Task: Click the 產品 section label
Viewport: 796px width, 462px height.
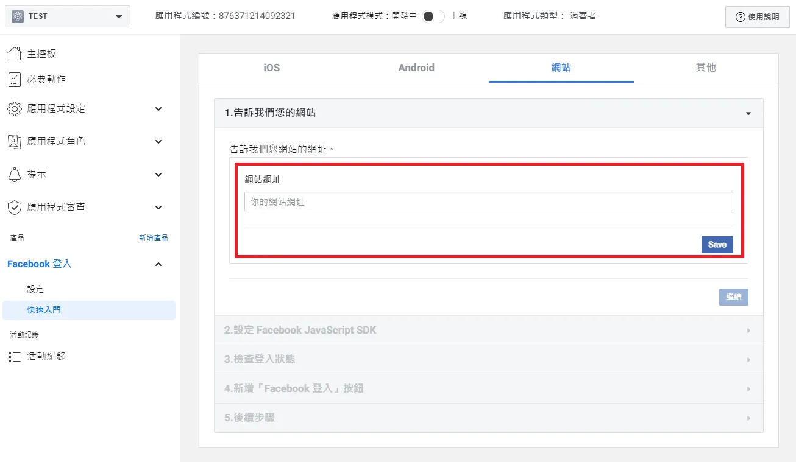Action: (17, 238)
